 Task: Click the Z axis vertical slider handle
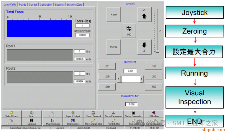pyautogui.click(x=157, y=51)
